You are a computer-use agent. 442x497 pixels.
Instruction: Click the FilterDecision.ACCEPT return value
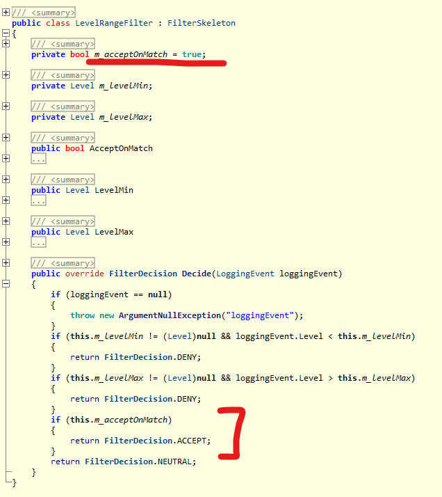click(x=156, y=441)
